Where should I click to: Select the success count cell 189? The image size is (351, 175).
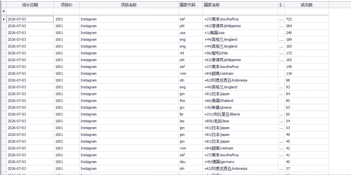tap(307, 40)
